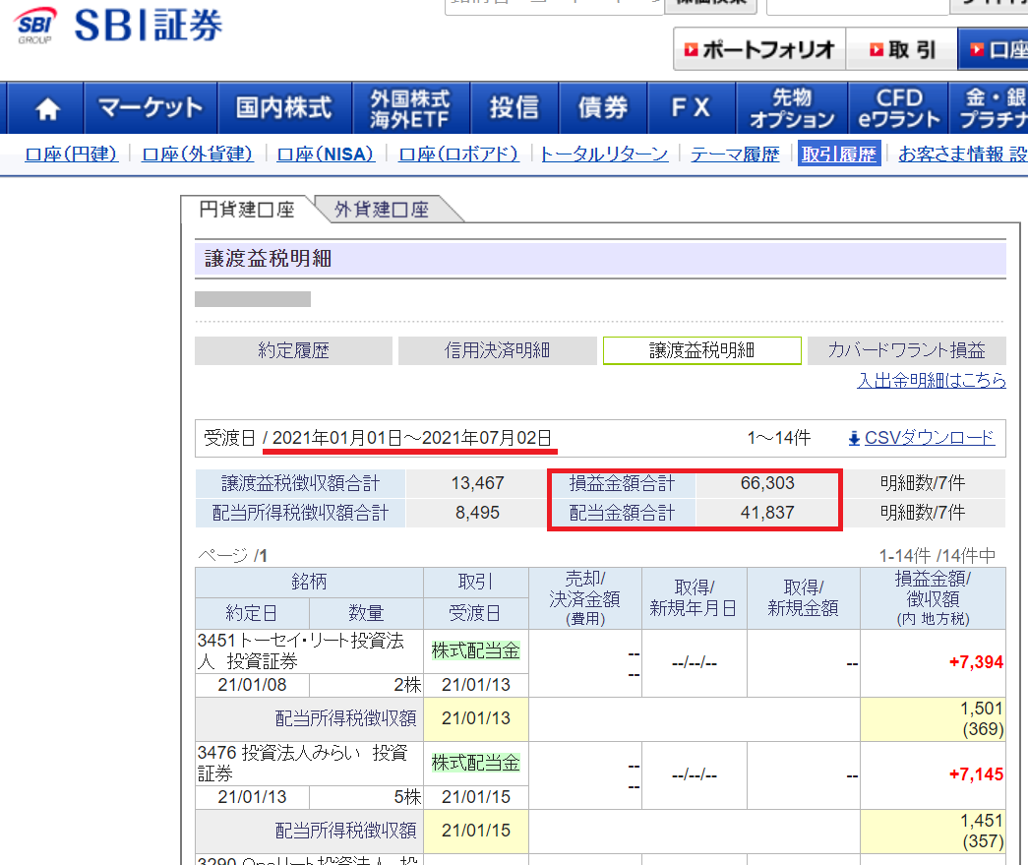Follow the お客さま情報 設定 link

point(962,154)
